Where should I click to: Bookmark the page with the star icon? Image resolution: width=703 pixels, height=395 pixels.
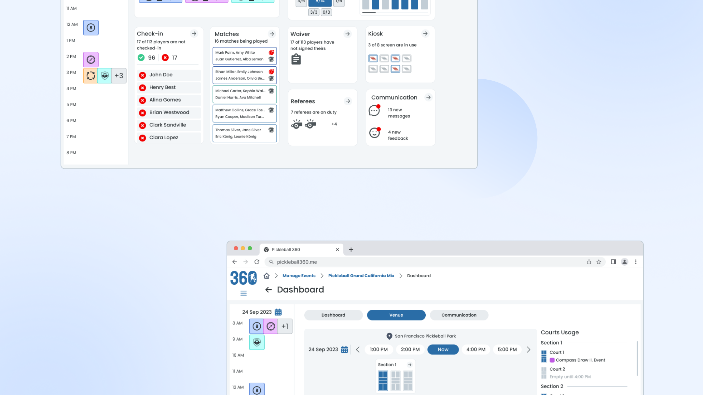click(x=599, y=262)
